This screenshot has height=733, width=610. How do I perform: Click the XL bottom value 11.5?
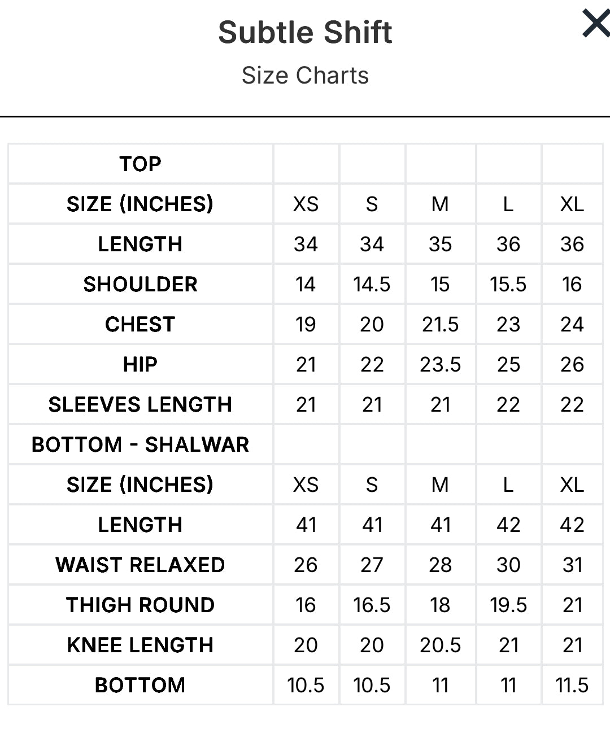572,685
